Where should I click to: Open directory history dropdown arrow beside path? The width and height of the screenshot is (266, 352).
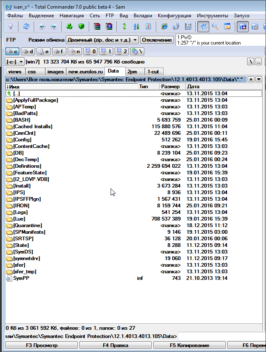(x=259, y=79)
